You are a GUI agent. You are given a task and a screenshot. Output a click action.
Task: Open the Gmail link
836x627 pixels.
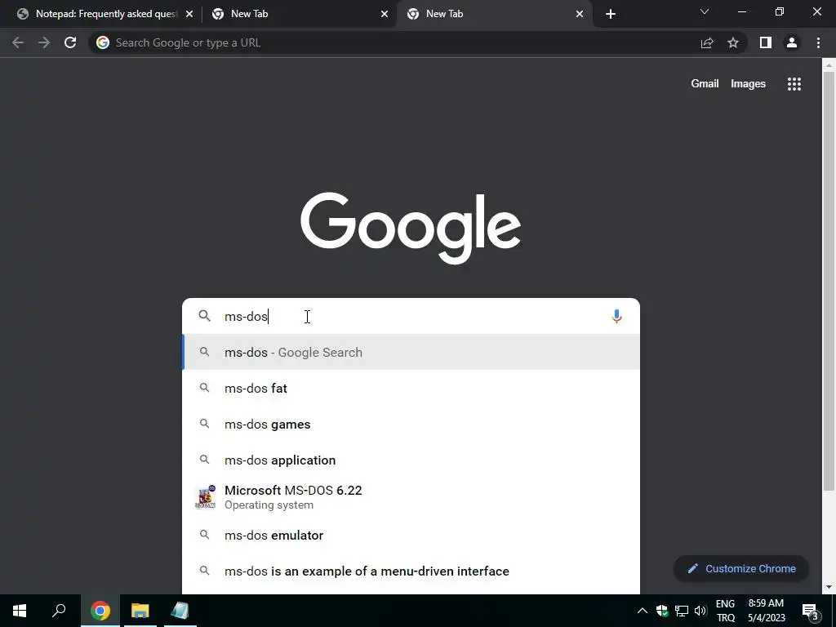(x=705, y=84)
